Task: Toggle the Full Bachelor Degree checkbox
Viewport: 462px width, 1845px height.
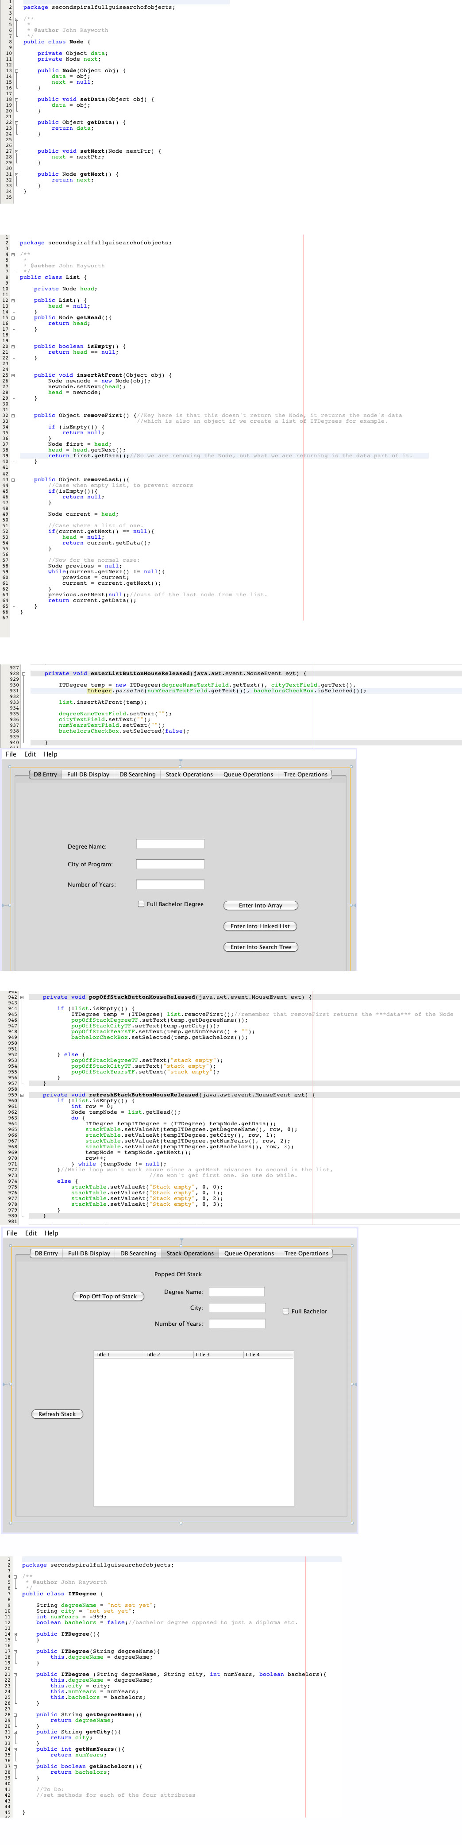Action: point(141,904)
